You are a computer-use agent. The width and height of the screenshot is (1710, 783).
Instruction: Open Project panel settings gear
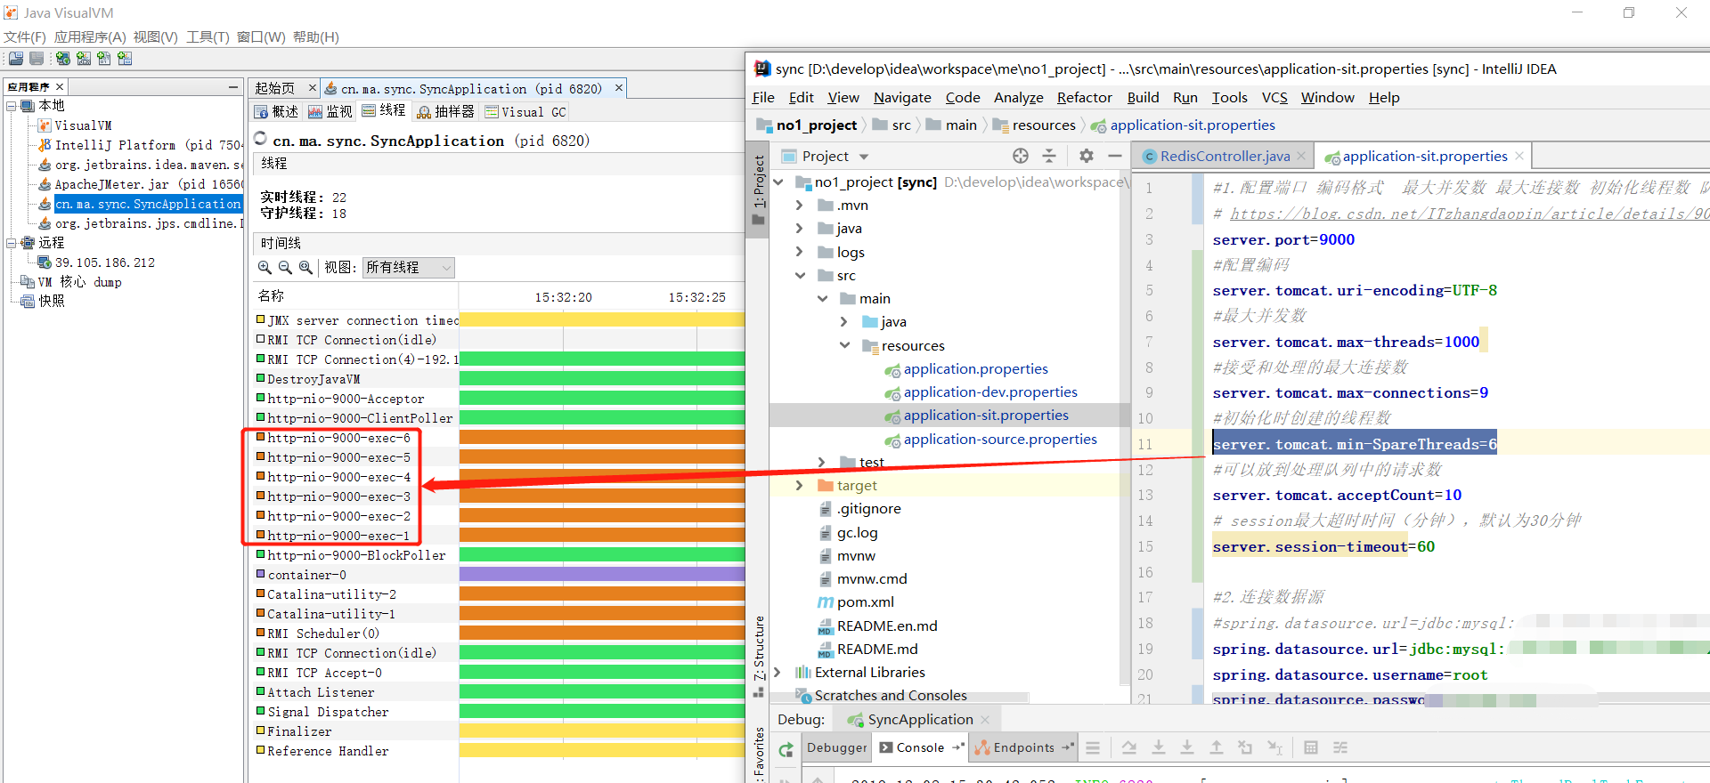1086,157
